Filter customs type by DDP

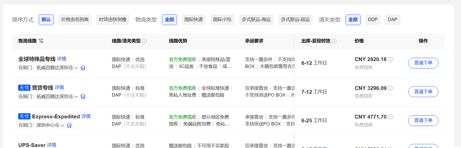(x=373, y=20)
